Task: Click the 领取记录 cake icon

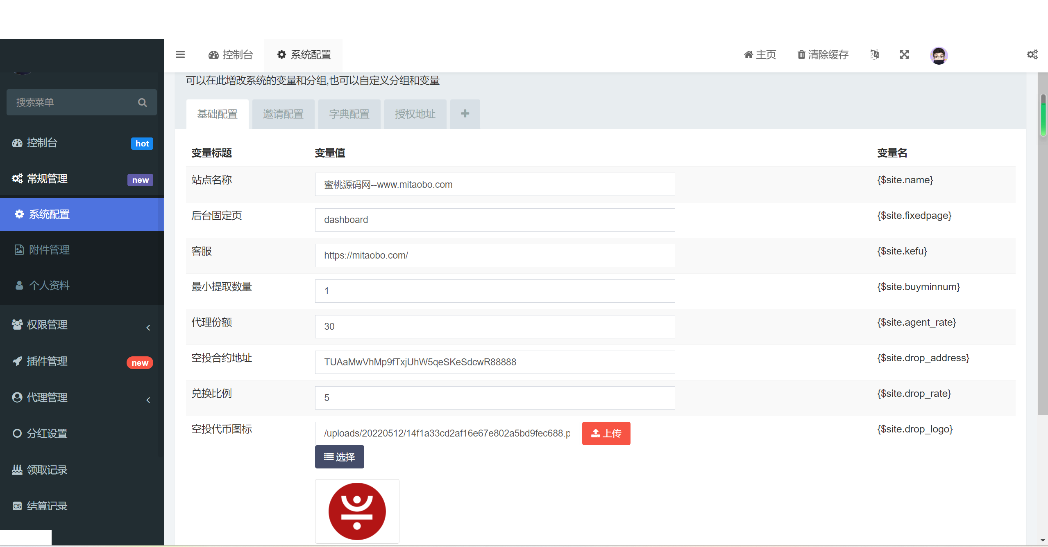Action: [x=17, y=470]
